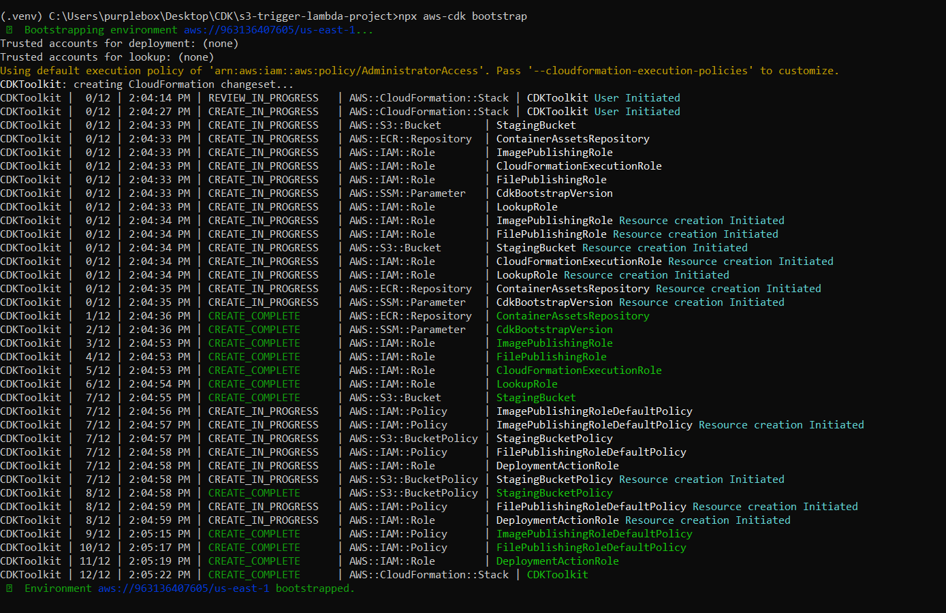Click the project path 'C:\Users\purplebox\Desktop\CDK\s3-trigger-lambda-project>'
This screenshot has width=946, height=613.
[x=223, y=16]
